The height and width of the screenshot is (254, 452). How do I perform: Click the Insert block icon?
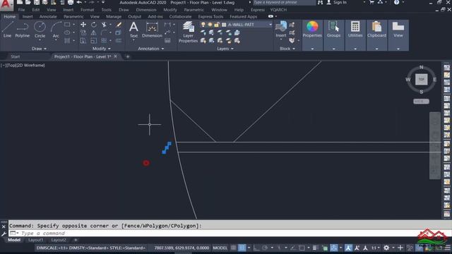click(281, 29)
